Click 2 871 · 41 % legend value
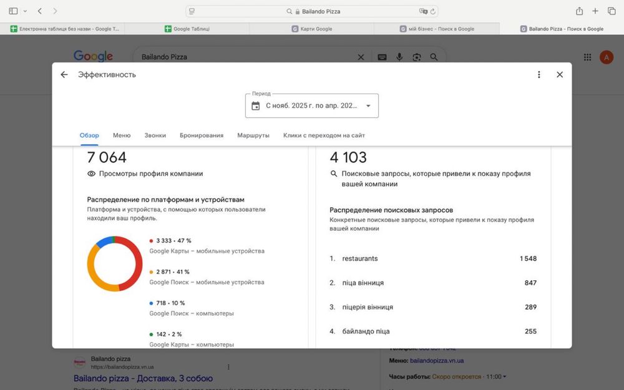This screenshot has height=390, width=624. coord(173,272)
